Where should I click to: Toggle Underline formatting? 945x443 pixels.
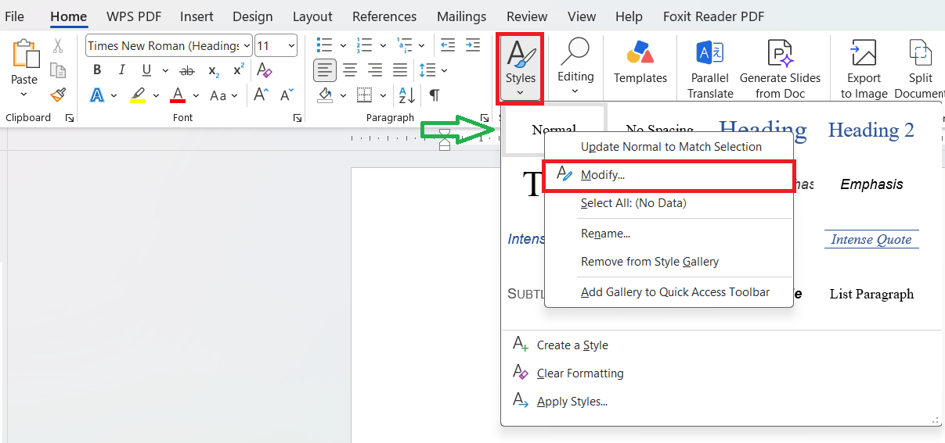[x=146, y=70]
